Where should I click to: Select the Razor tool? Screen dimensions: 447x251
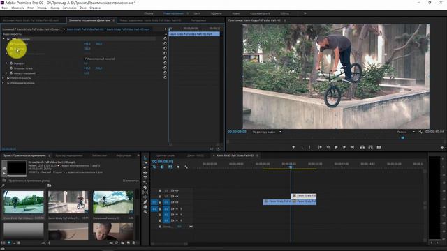(x=145, y=188)
